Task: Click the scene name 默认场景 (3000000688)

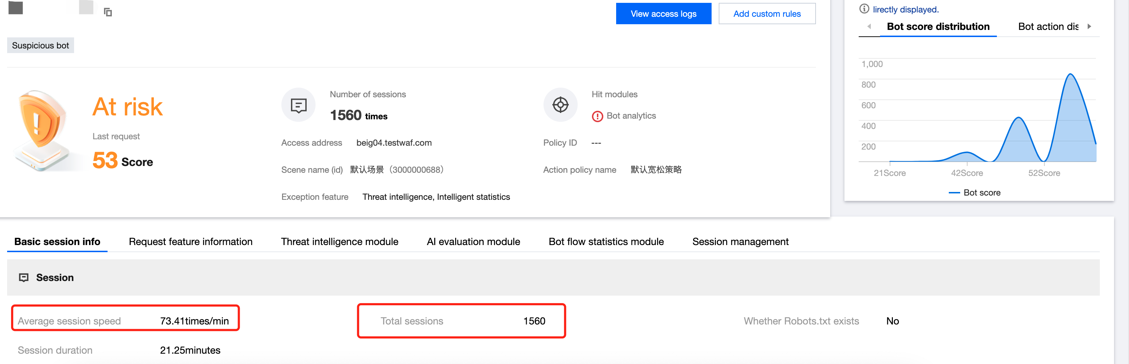Action: pyautogui.click(x=397, y=170)
